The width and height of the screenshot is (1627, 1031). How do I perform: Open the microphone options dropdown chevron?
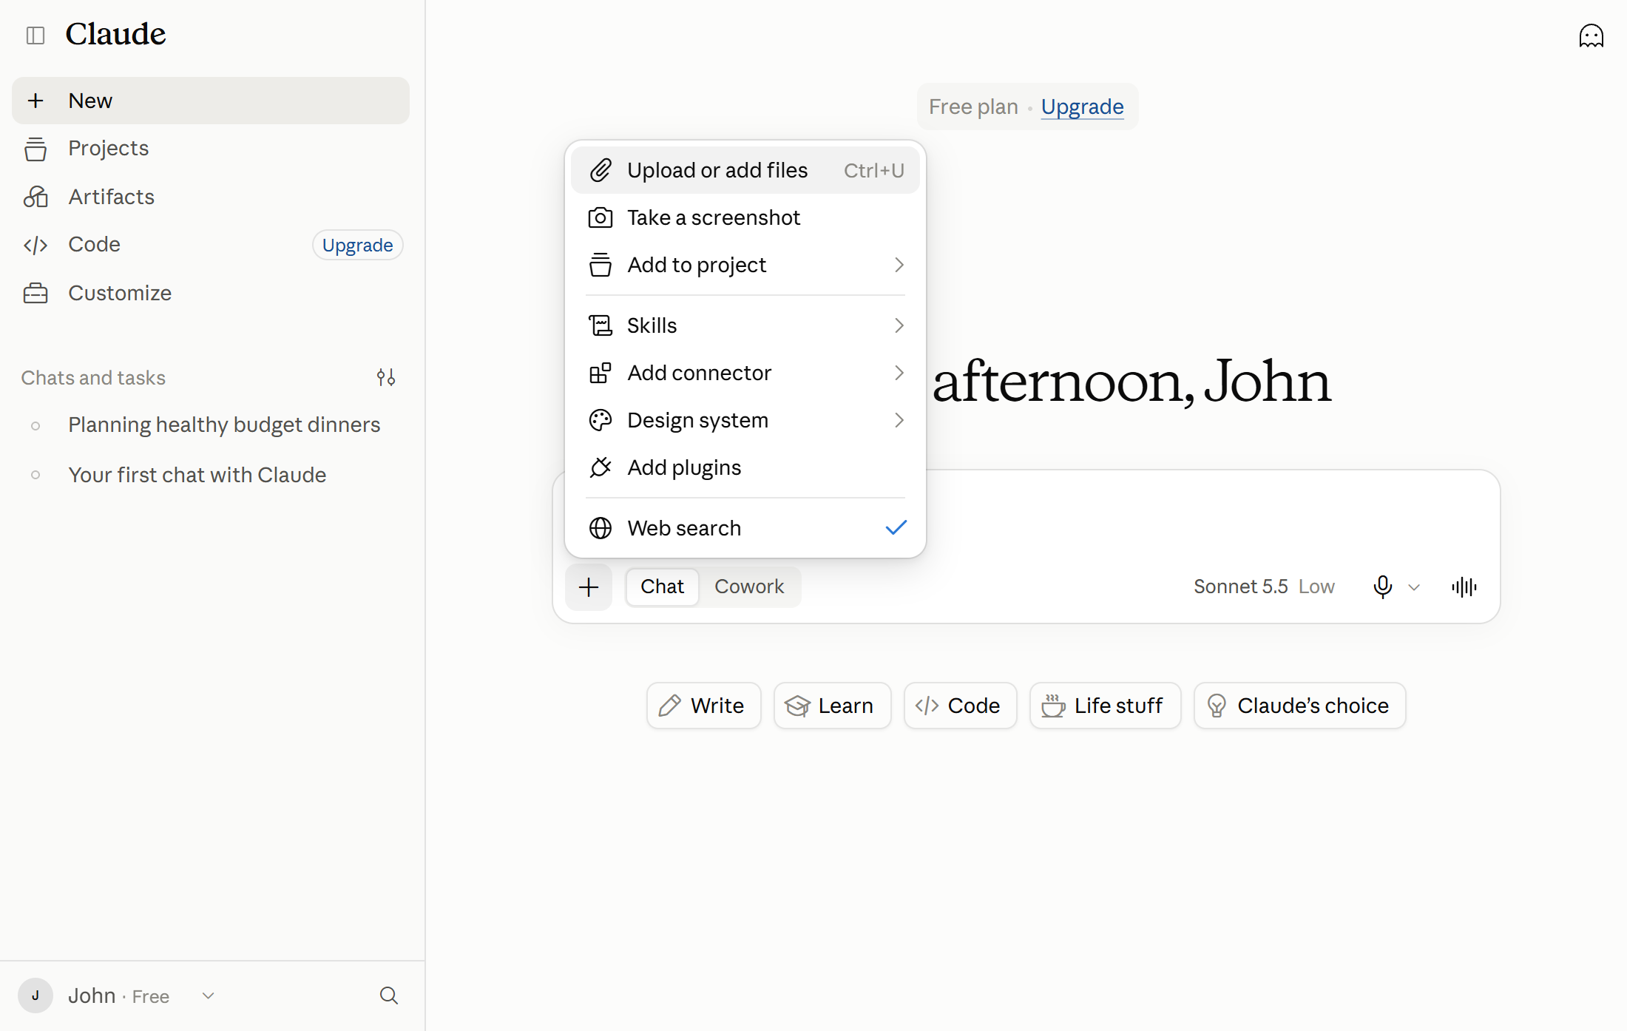pyautogui.click(x=1414, y=587)
